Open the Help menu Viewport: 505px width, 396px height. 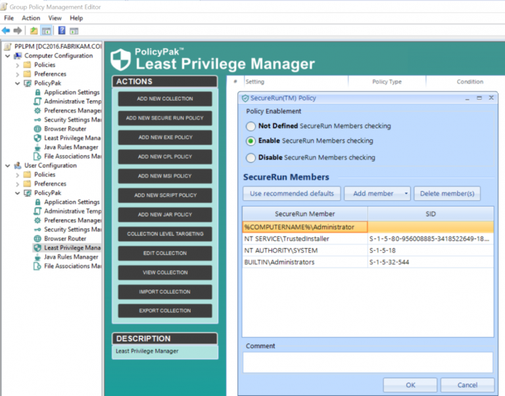pyautogui.click(x=76, y=18)
